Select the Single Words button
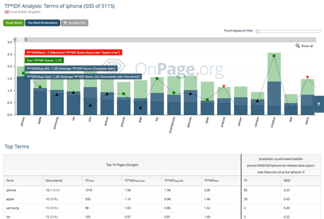This screenshot has width=324, height=219. pos(14,23)
